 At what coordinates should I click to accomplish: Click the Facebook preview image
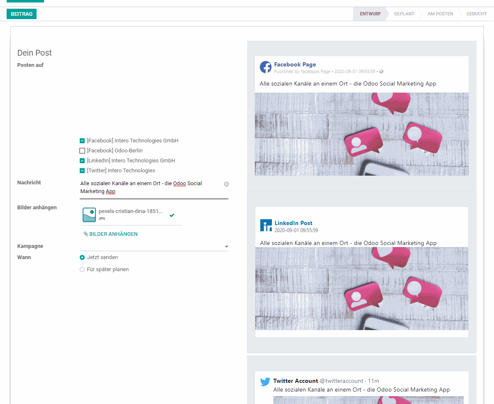tap(362, 134)
